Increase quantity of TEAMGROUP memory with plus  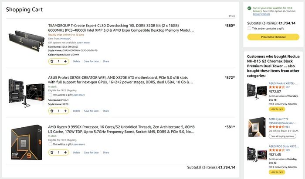[65, 61]
